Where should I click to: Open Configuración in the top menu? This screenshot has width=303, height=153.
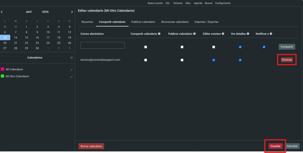tap(223, 3)
